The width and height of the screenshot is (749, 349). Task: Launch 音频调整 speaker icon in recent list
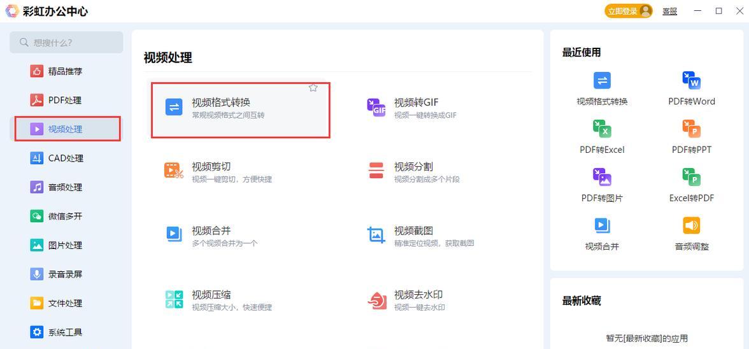pos(691,225)
